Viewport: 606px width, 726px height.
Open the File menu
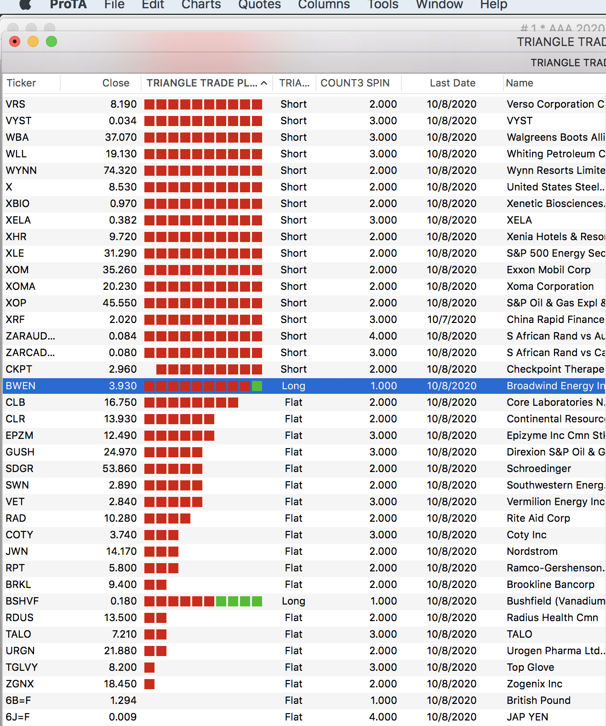[x=114, y=4]
